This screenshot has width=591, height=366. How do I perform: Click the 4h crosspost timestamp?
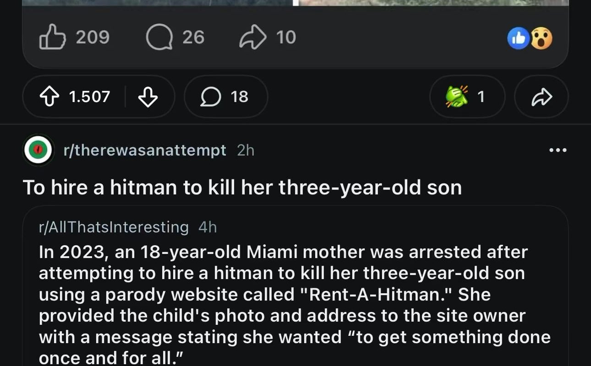coord(208,227)
